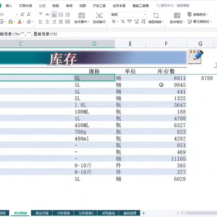The height and width of the screenshot is (217, 217).
Task: Switch to the 采购查询 sheet tab
Action: (108, 213)
